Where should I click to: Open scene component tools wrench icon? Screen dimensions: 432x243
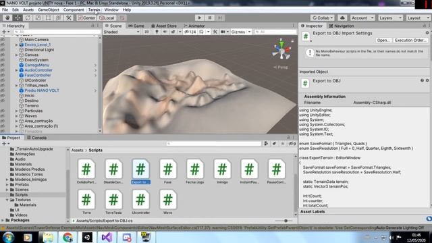click(215, 32)
